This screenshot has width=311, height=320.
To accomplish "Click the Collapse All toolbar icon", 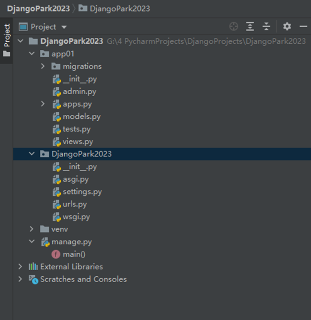I will [266, 26].
